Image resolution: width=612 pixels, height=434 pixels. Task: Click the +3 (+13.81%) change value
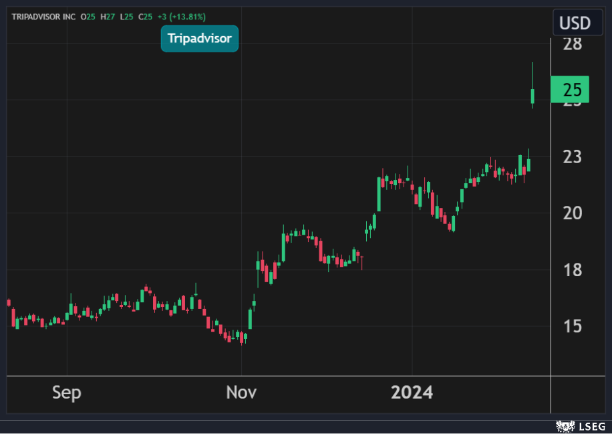coord(182,17)
